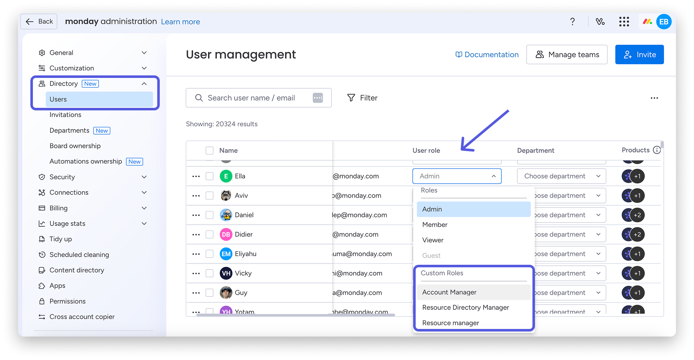Open Board ownership in the sidebar
This screenshot has width=694, height=360.
pos(75,146)
